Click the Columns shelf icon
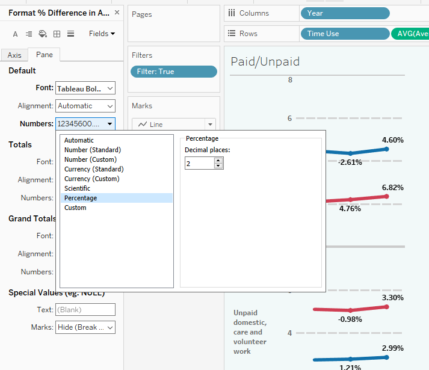This screenshot has height=370, width=429. (x=232, y=13)
